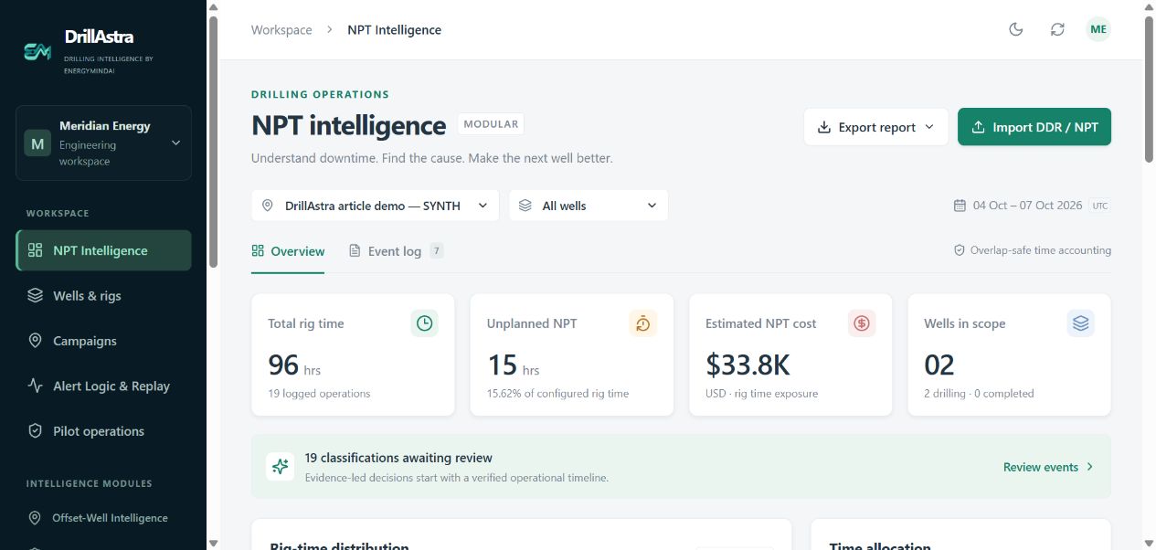Click the 19 classifications awaiting review text

pos(398,458)
